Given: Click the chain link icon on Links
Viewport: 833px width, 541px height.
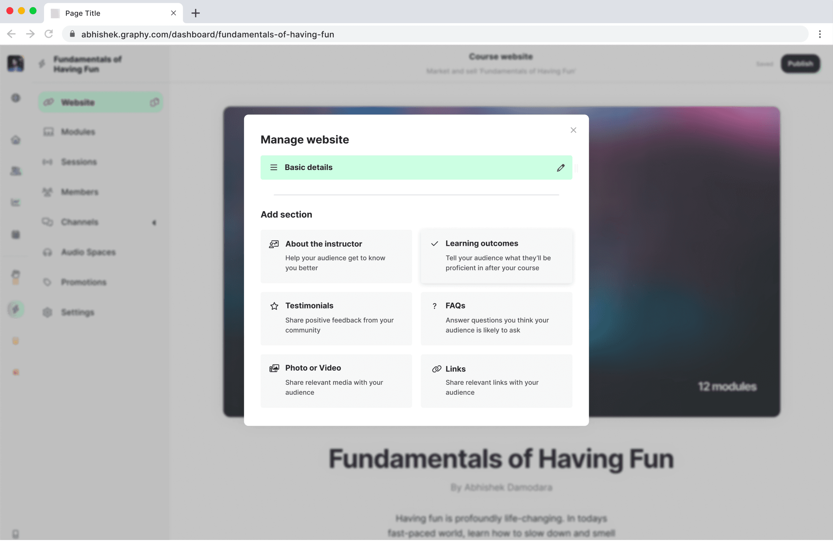Looking at the screenshot, I should click(436, 369).
